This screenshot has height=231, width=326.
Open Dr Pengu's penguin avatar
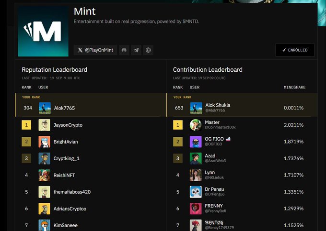(x=196, y=192)
